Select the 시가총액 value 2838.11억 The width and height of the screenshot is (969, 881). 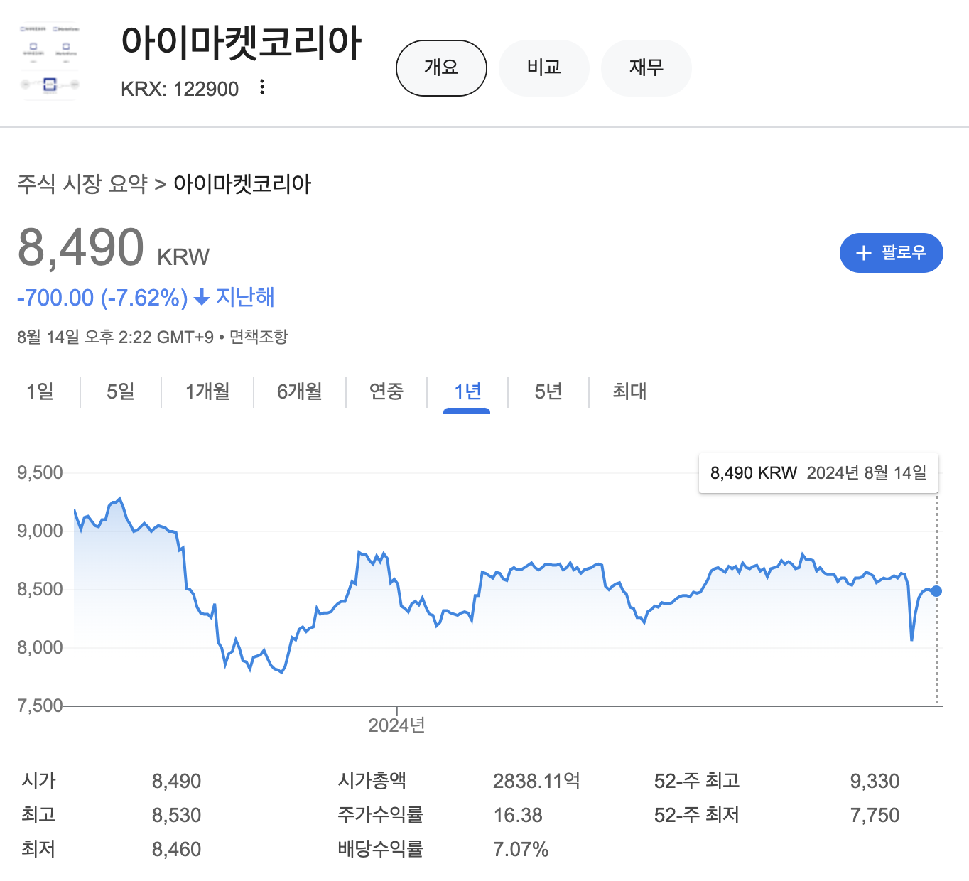[x=536, y=782]
